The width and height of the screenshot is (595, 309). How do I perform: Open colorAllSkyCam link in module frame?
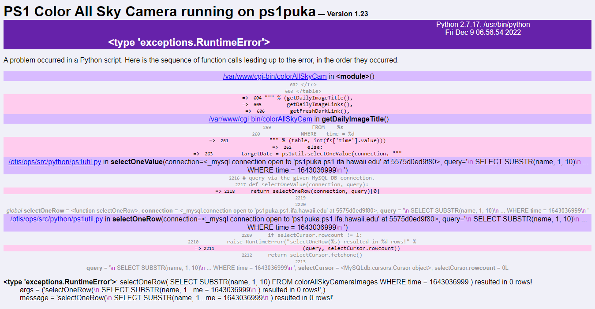(x=275, y=77)
